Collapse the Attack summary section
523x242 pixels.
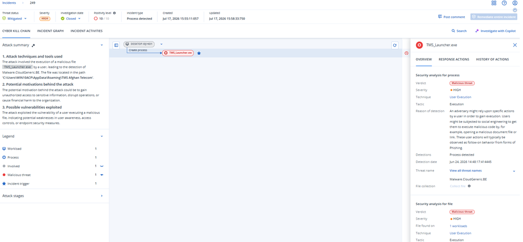pos(102,44)
